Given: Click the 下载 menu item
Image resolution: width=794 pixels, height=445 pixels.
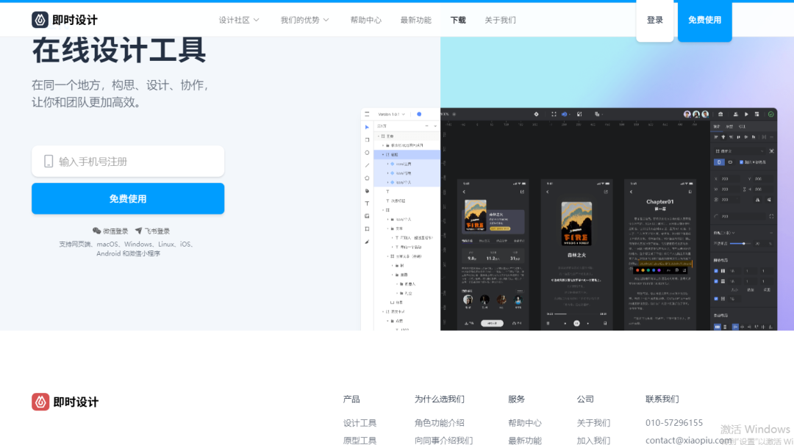Looking at the screenshot, I should point(457,20).
